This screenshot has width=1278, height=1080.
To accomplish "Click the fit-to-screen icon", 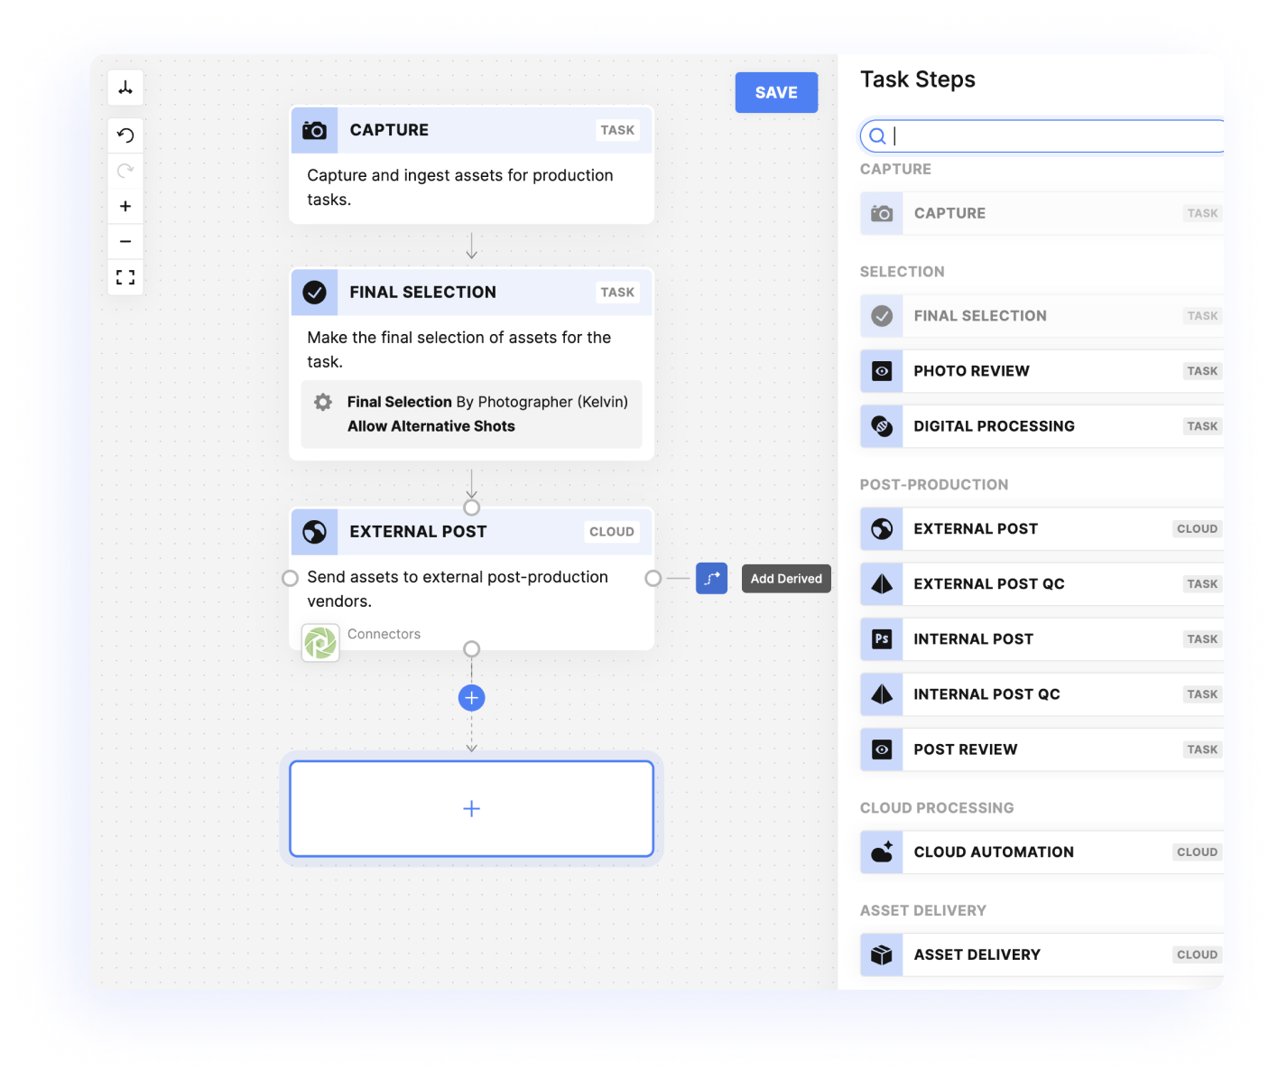I will click(x=125, y=276).
